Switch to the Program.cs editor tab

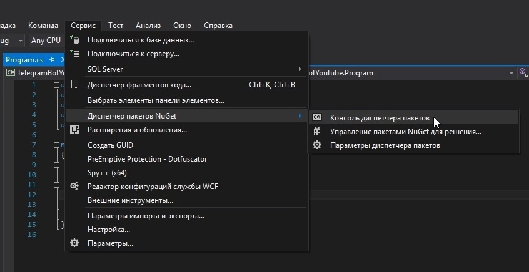[24, 60]
